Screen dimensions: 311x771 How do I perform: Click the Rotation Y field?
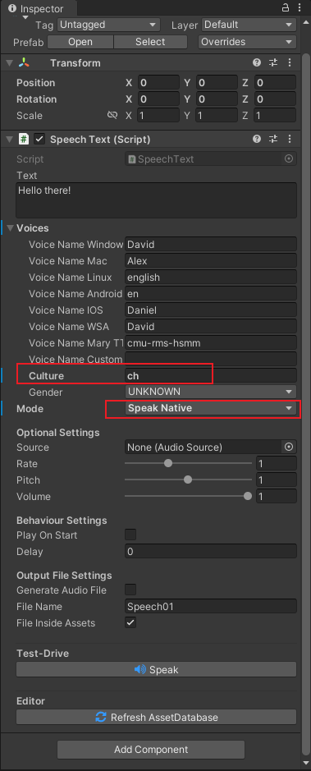[217, 99]
